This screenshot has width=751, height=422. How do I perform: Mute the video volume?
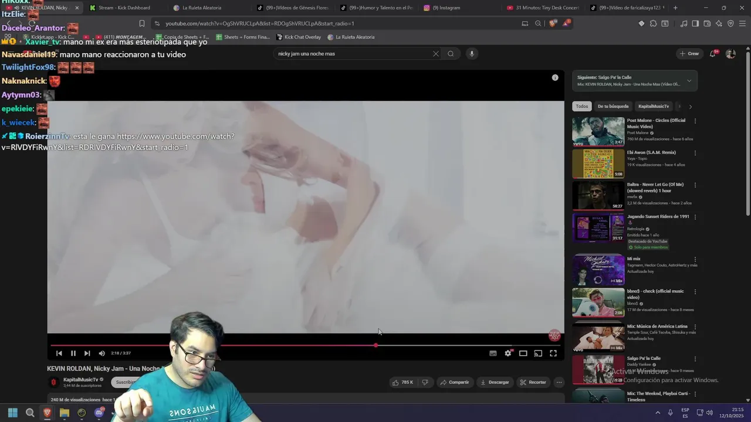(x=102, y=353)
